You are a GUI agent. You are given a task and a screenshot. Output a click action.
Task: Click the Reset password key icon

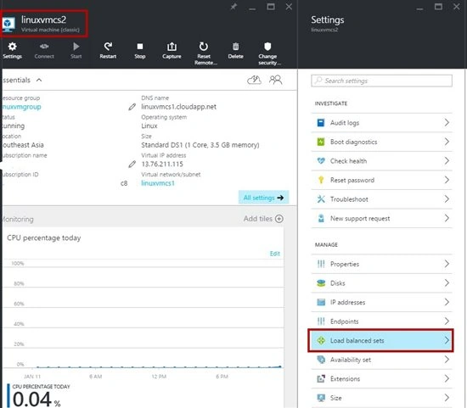pos(321,180)
